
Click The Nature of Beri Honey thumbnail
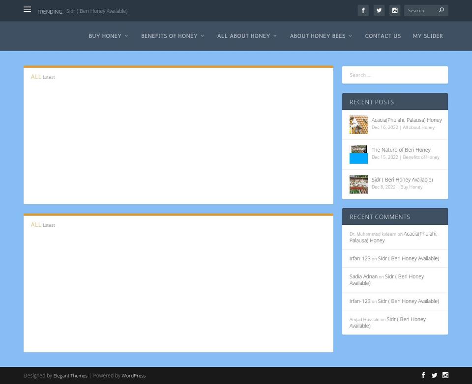(x=358, y=155)
